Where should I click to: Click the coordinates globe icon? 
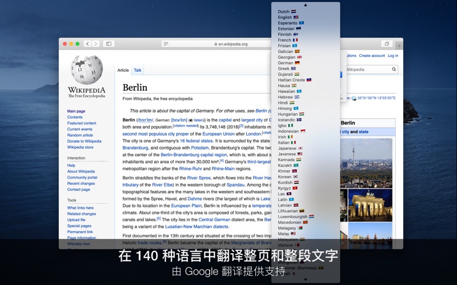[x=354, y=98]
